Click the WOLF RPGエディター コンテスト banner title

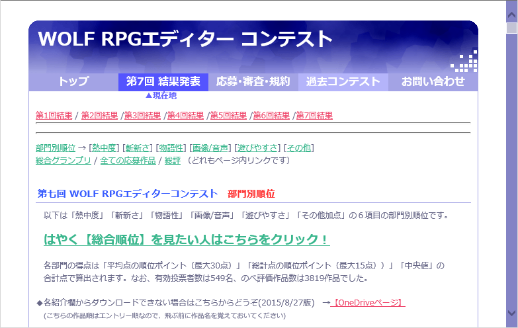pyautogui.click(x=185, y=39)
